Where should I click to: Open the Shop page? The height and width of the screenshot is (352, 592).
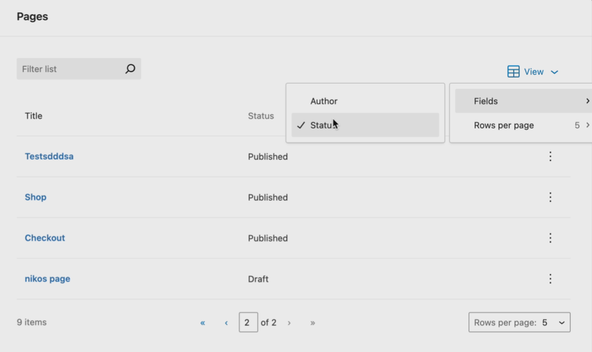(x=35, y=197)
